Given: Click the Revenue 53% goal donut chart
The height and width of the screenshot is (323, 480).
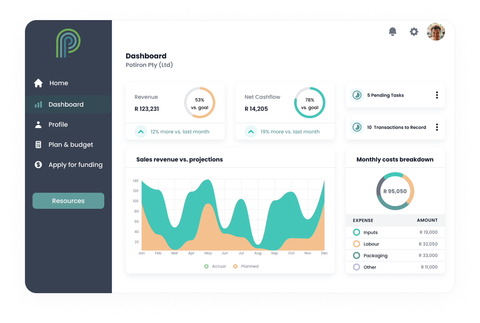Looking at the screenshot, I should 200,102.
